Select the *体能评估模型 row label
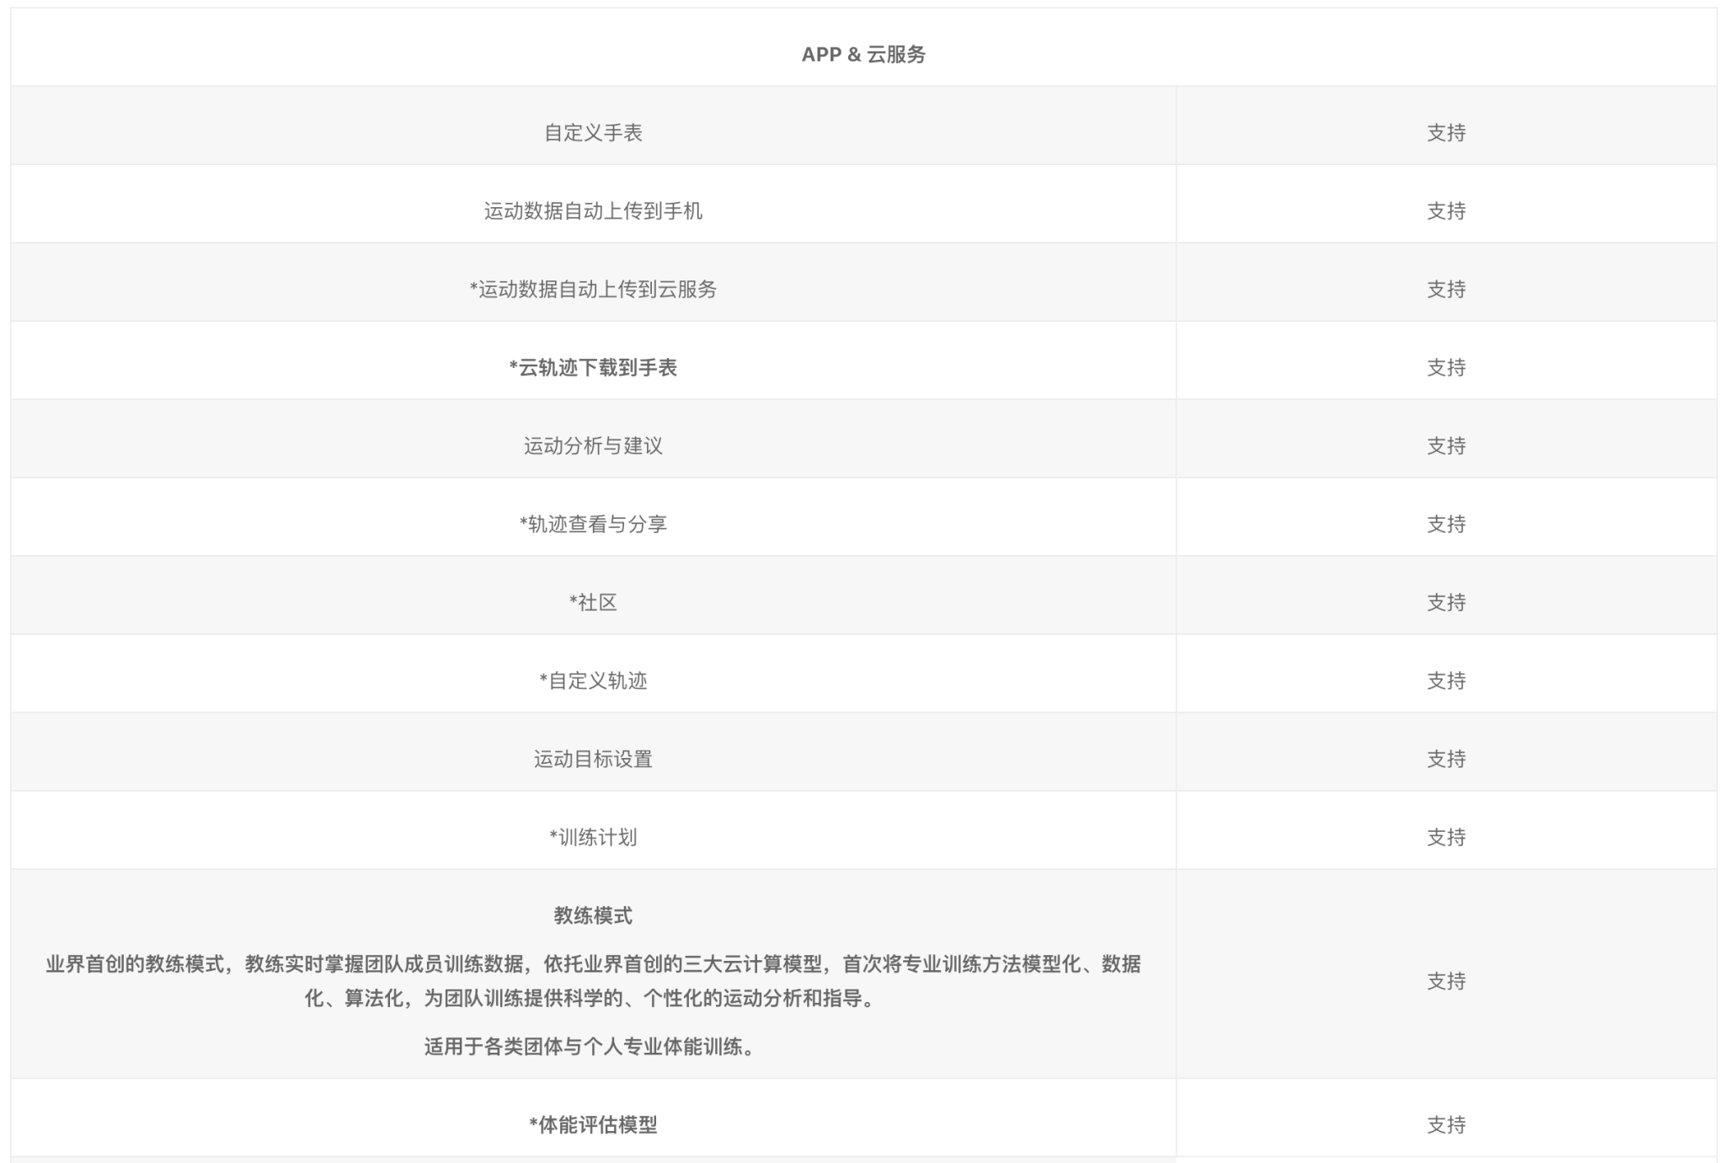Screen dimensions: 1725x1163 (593, 1125)
